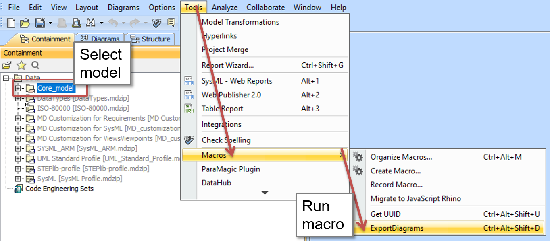
Task: Click SysML - Web Reports menu entry
Action: click(237, 81)
